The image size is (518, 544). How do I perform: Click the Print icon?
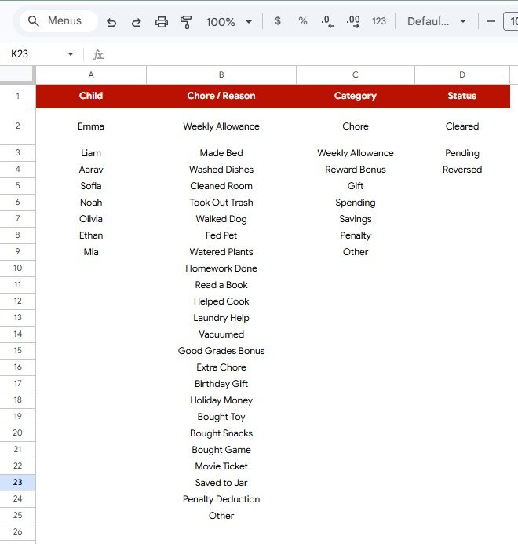[162, 22]
